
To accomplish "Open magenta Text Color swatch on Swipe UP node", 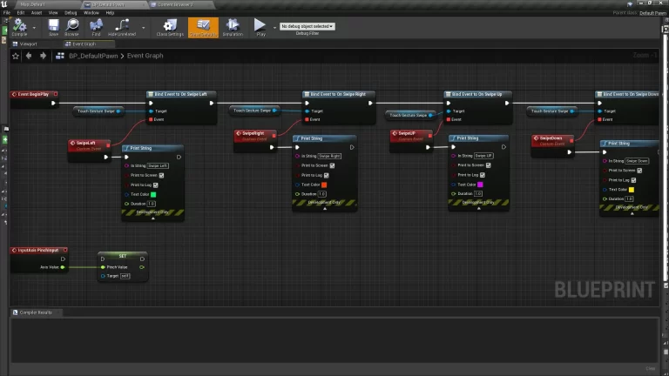I will tap(480, 185).
